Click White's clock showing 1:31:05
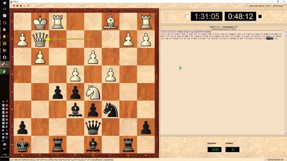Viewport: 287px width, 161px height. (x=206, y=17)
